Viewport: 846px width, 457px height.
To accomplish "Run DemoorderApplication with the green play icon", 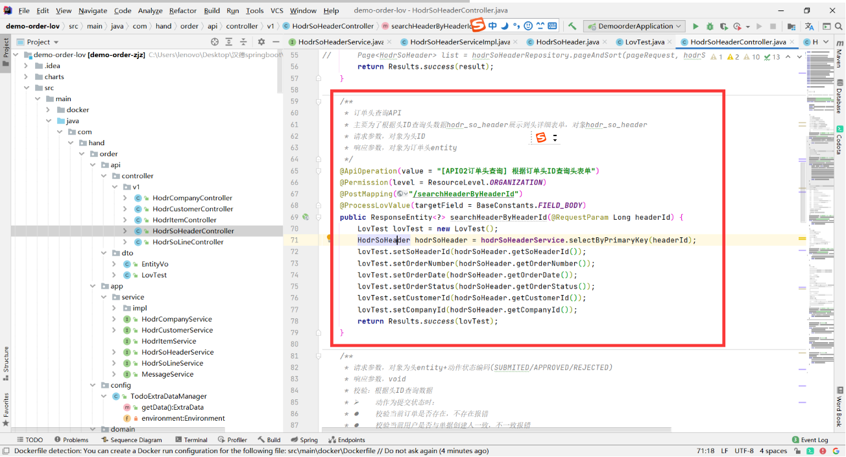I will tap(695, 27).
